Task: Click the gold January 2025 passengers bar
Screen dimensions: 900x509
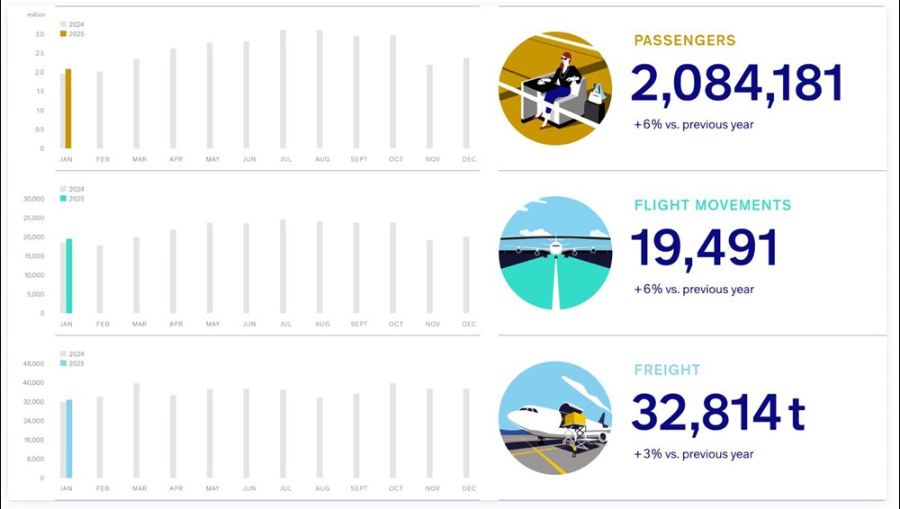Action: pos(68,109)
